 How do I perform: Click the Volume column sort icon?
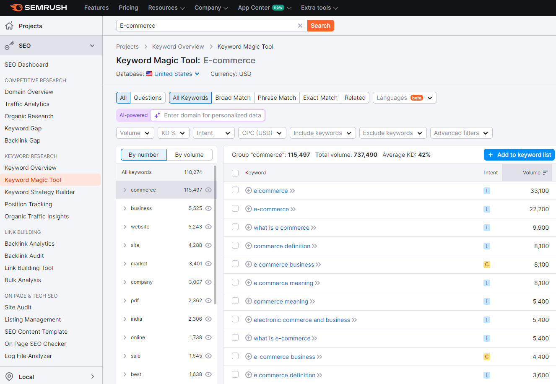click(x=545, y=173)
